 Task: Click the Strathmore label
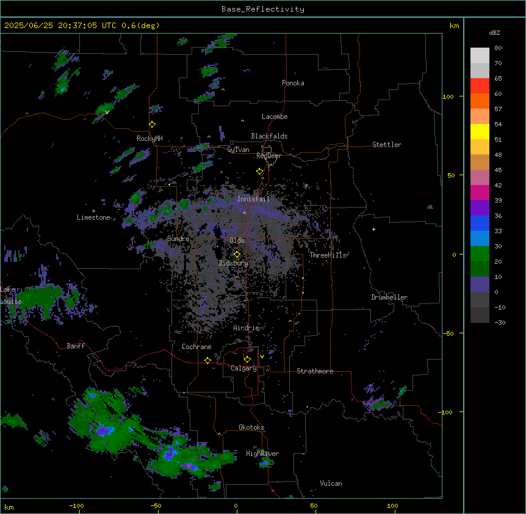[x=315, y=371]
